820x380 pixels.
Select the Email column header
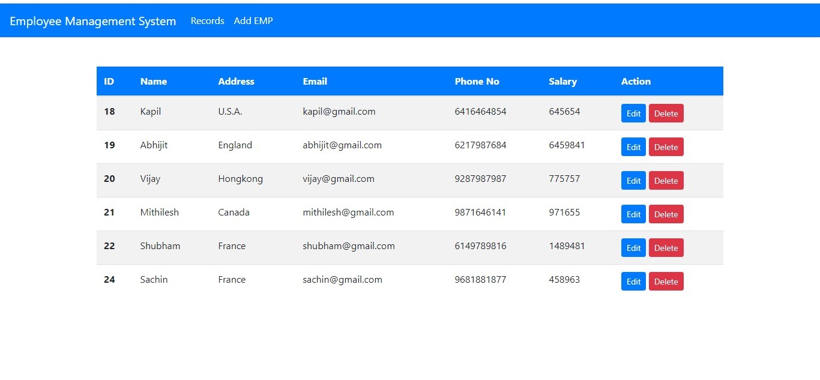[315, 82]
